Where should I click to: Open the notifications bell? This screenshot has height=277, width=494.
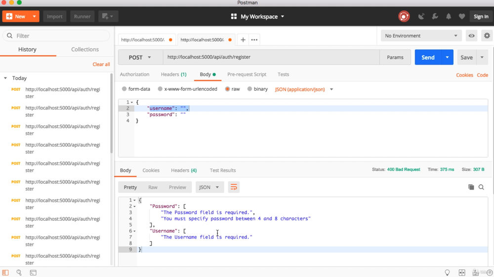click(x=449, y=16)
